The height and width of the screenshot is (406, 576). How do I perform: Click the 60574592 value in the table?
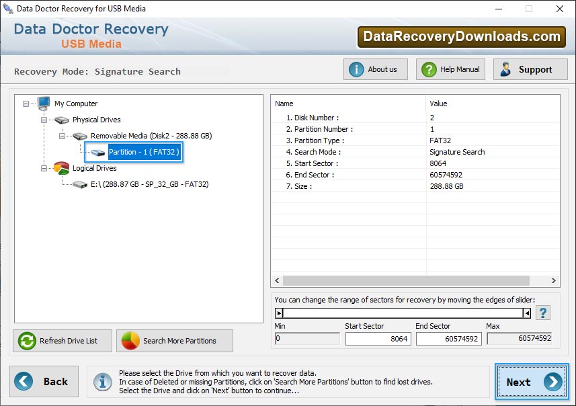coord(446,175)
